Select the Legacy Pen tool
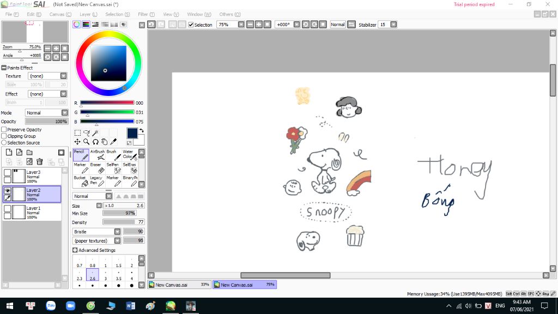This screenshot has height=314, width=558. click(97, 181)
